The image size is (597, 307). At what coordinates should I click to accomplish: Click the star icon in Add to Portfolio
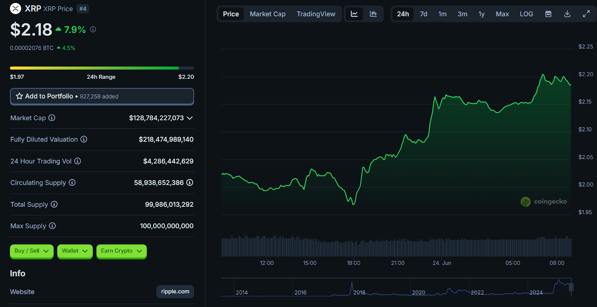click(19, 96)
